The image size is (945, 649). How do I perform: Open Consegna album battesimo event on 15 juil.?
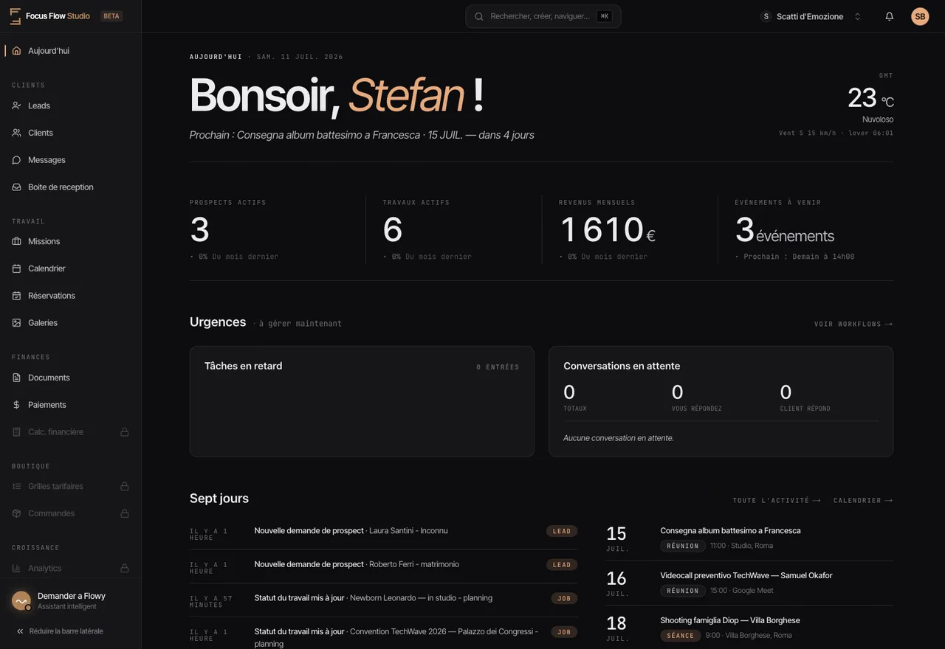click(749, 538)
